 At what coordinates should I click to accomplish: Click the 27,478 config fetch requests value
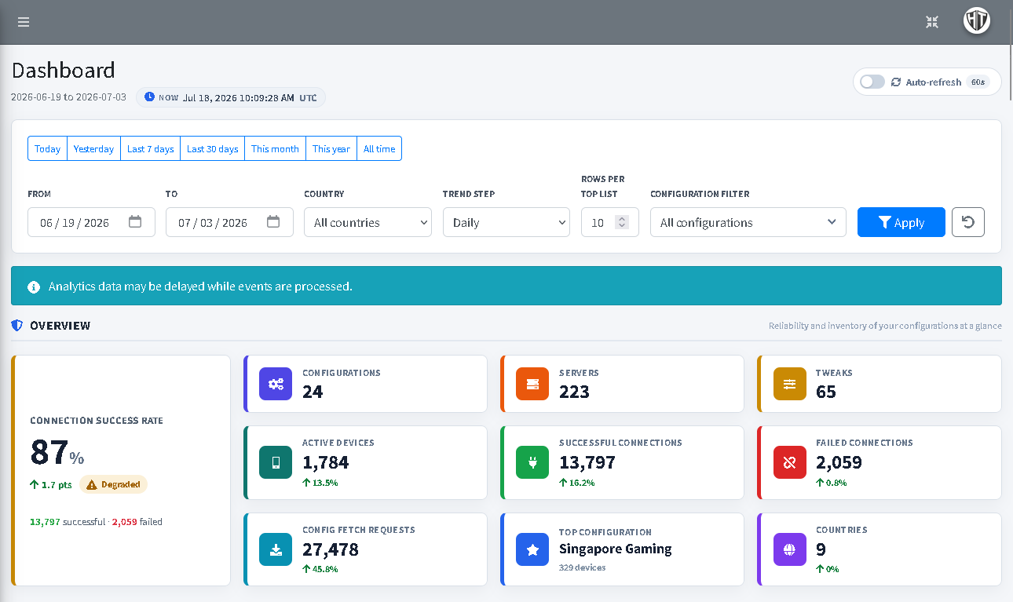pos(331,549)
